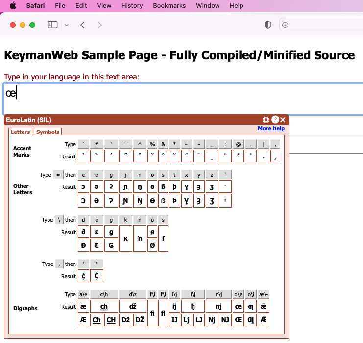Click the = prefix key
This screenshot has height=343, width=363.
[x=58, y=174]
